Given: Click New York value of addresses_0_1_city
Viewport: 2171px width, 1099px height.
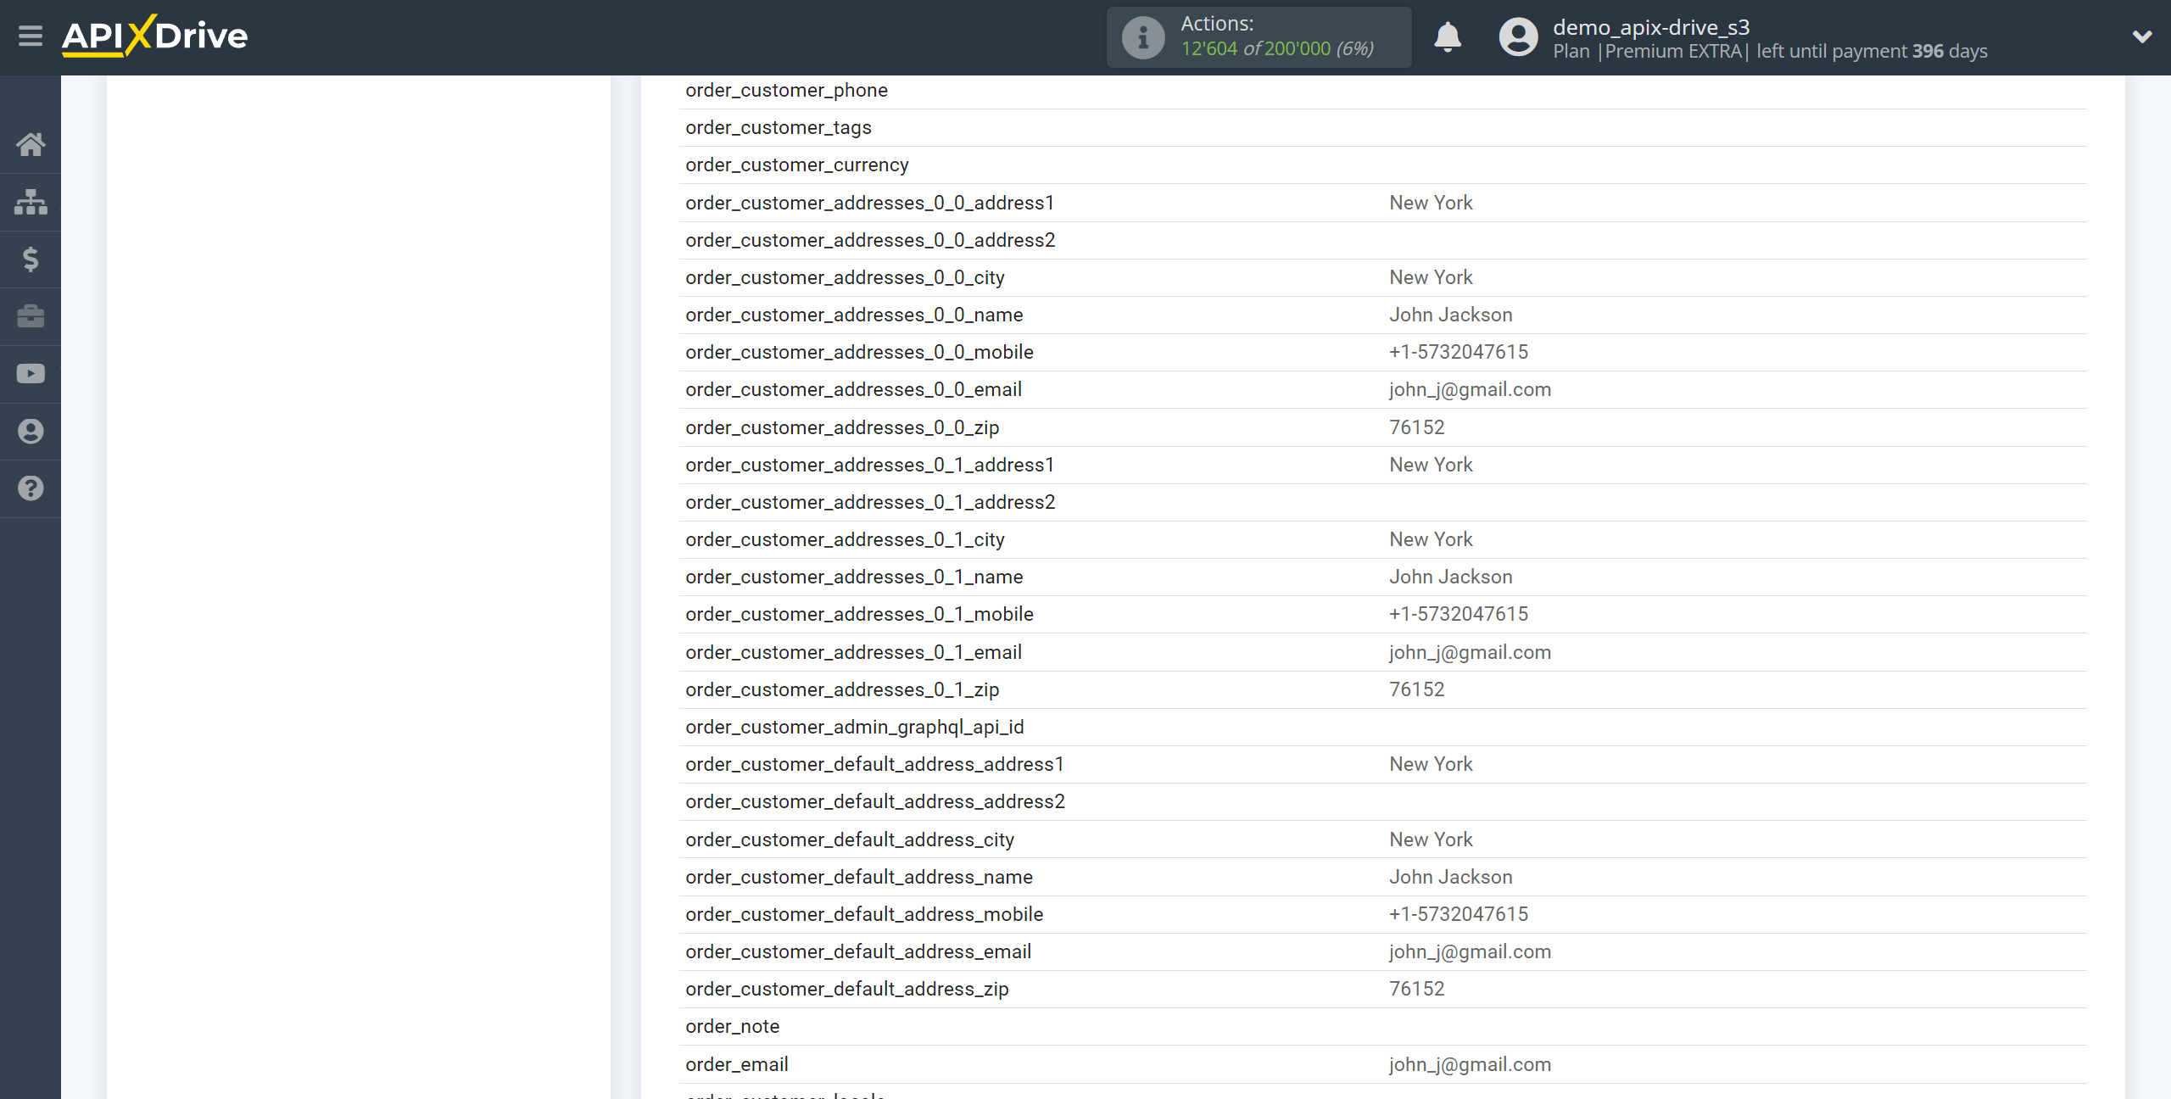Looking at the screenshot, I should click(x=1431, y=539).
